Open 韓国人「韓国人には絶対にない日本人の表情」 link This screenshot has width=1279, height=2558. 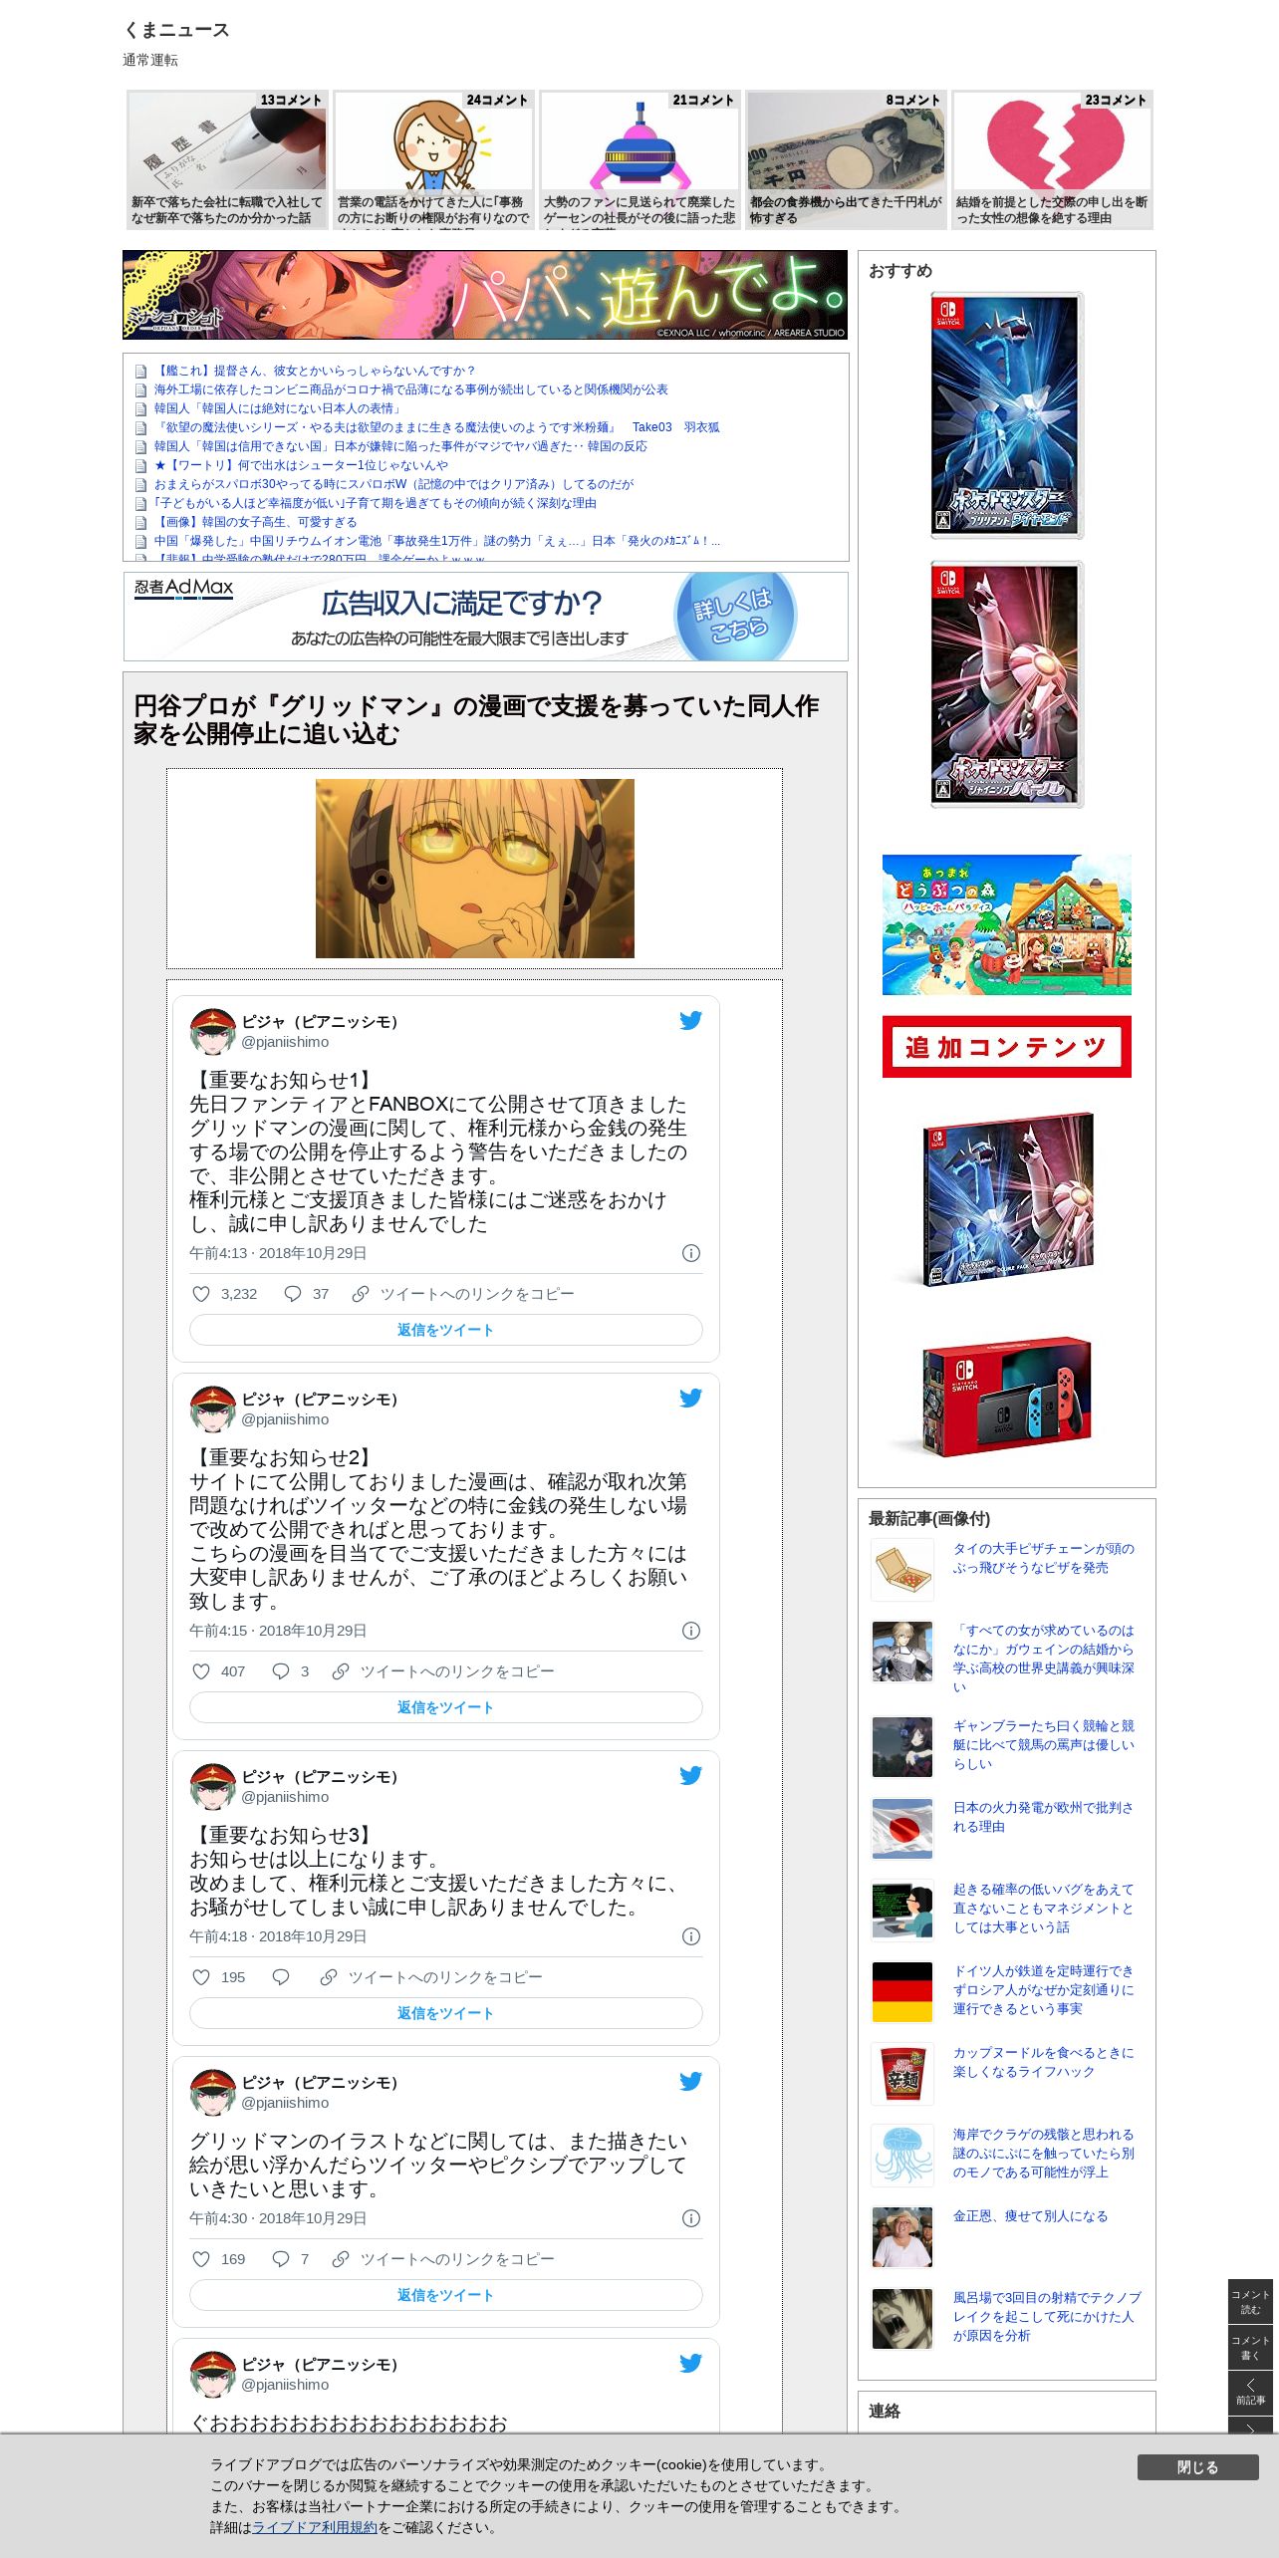coord(279,408)
